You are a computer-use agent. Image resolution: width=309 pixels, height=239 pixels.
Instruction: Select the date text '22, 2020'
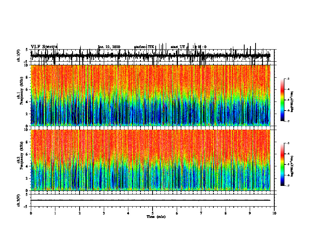[112, 47]
